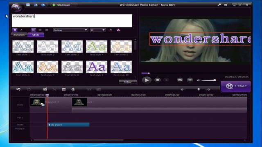Viewport: 262px width, 147px height.
Task: Mute the speaker volume icon
Action: click(198, 80)
